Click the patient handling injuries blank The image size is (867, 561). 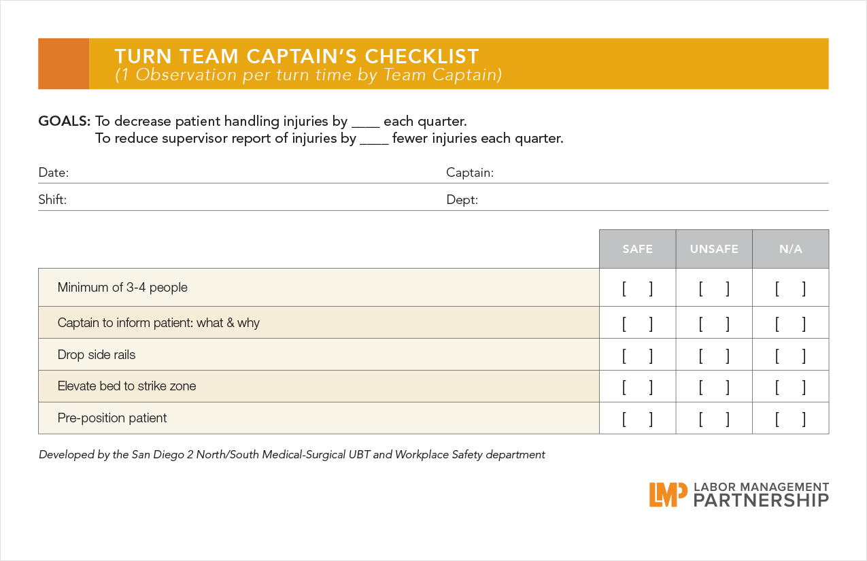365,123
